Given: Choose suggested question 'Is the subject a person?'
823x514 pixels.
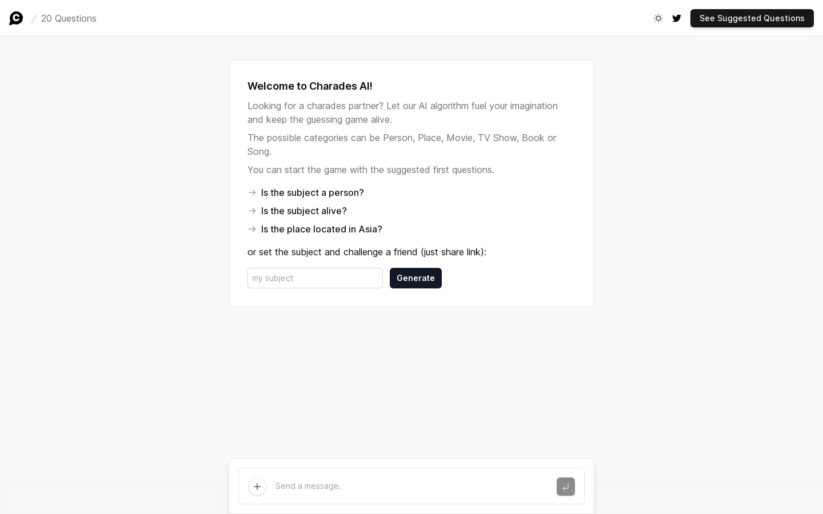Looking at the screenshot, I should pos(312,192).
